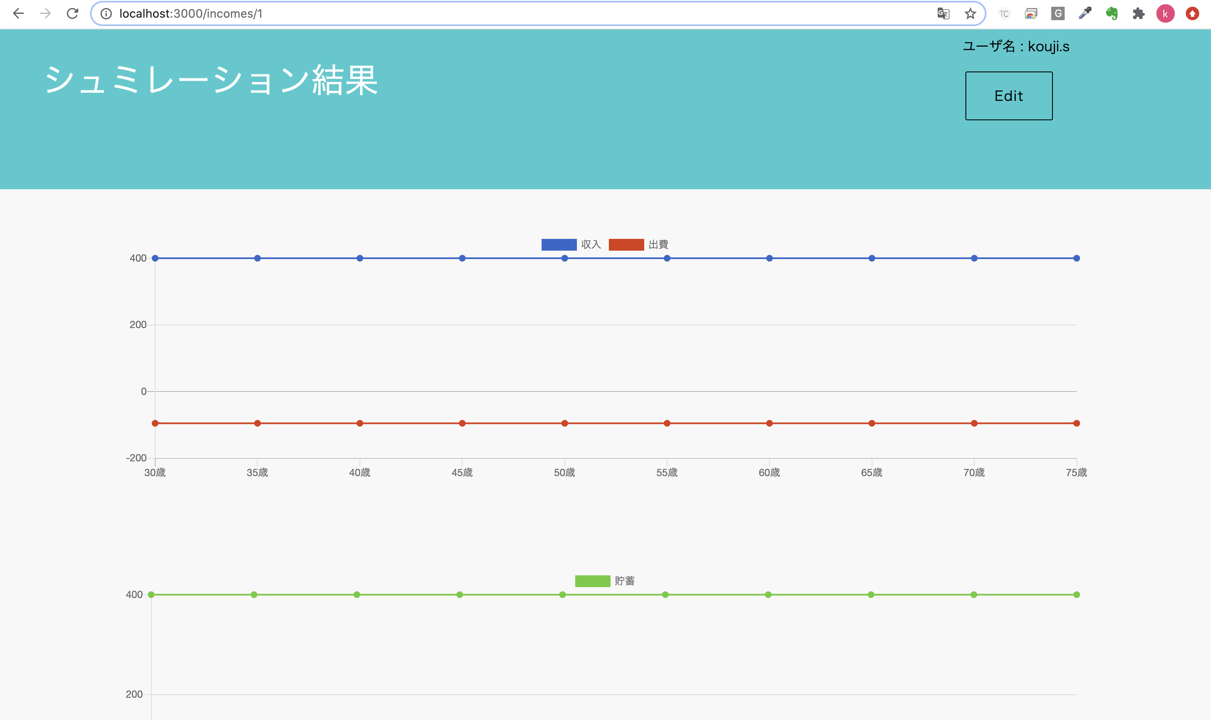Image resolution: width=1211 pixels, height=720 pixels.
Task: Click the red expense point at 70歳
Action: tap(974, 423)
